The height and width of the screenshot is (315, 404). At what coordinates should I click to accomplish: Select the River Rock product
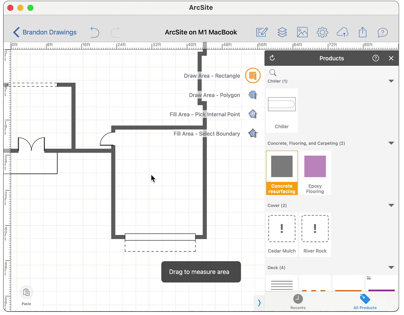point(315,235)
